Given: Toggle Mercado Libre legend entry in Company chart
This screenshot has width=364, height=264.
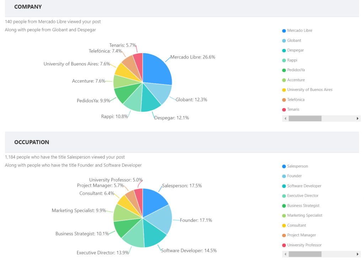Looking at the screenshot, I should (299, 31).
